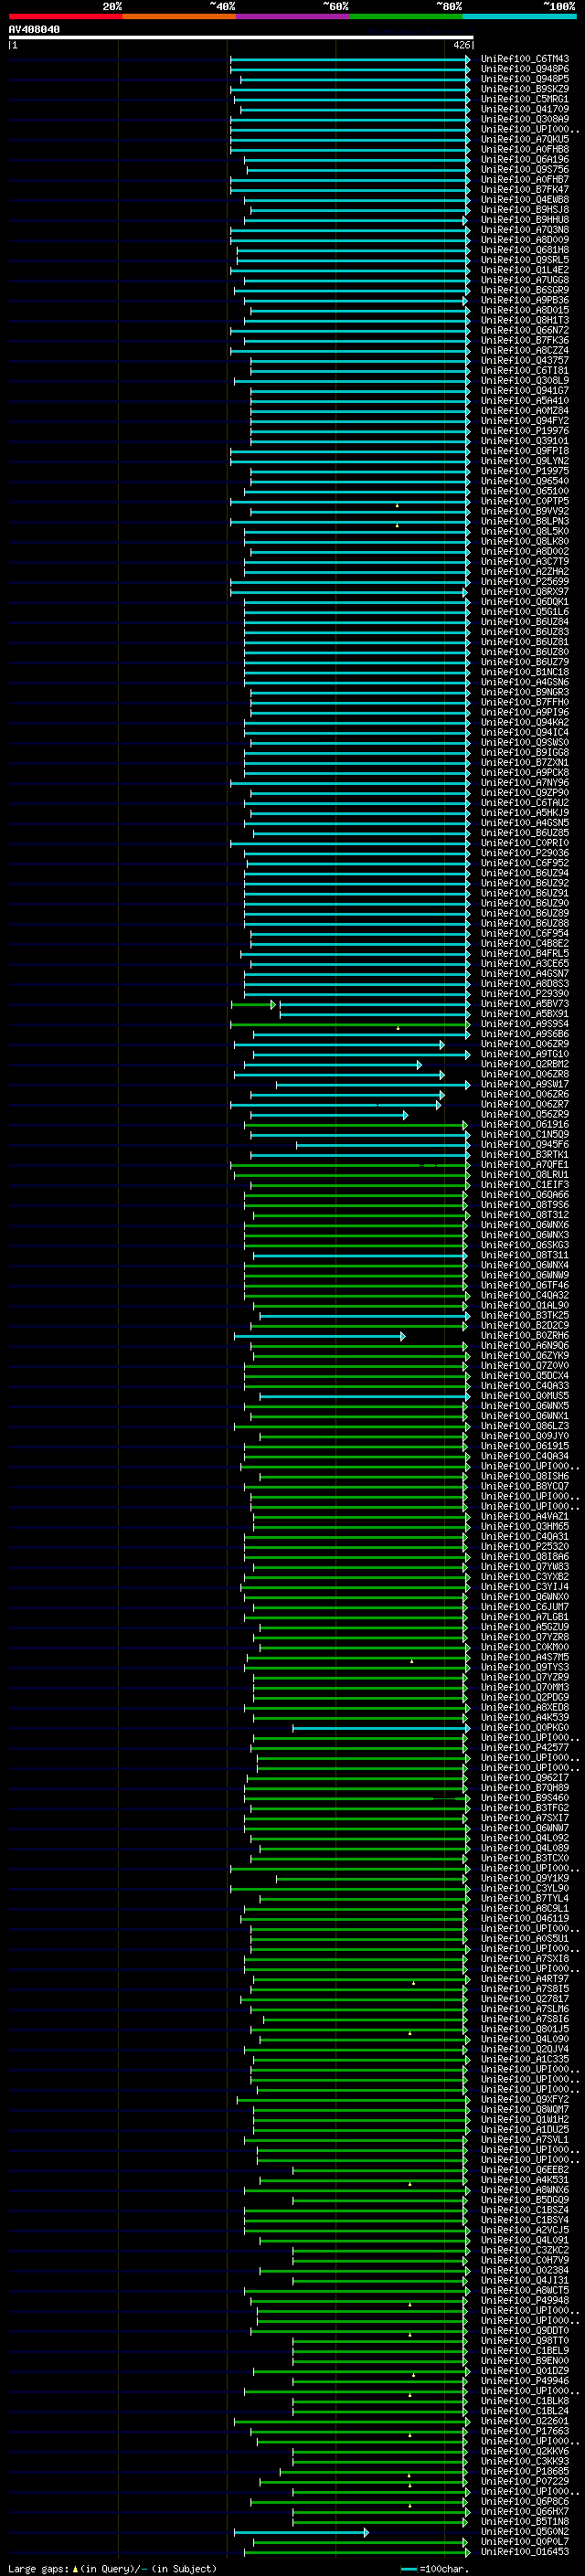Click the cyan ~100% identity legend segment
The image size is (585, 2576).
click(519, 17)
